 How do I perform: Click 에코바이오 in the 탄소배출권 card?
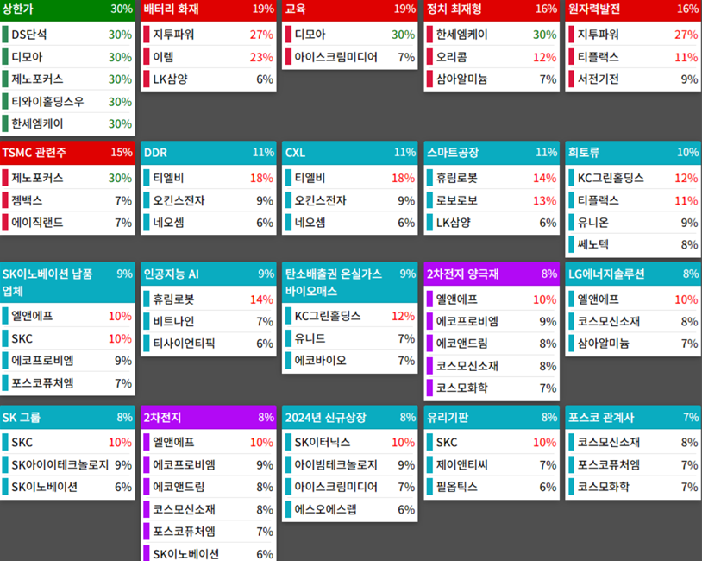point(350,361)
